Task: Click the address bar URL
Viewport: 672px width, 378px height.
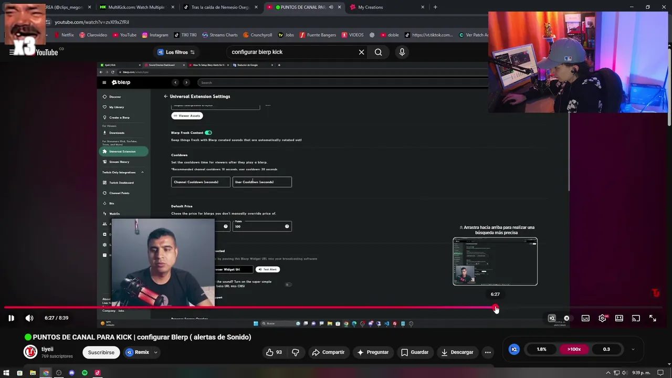Action: click(x=92, y=22)
